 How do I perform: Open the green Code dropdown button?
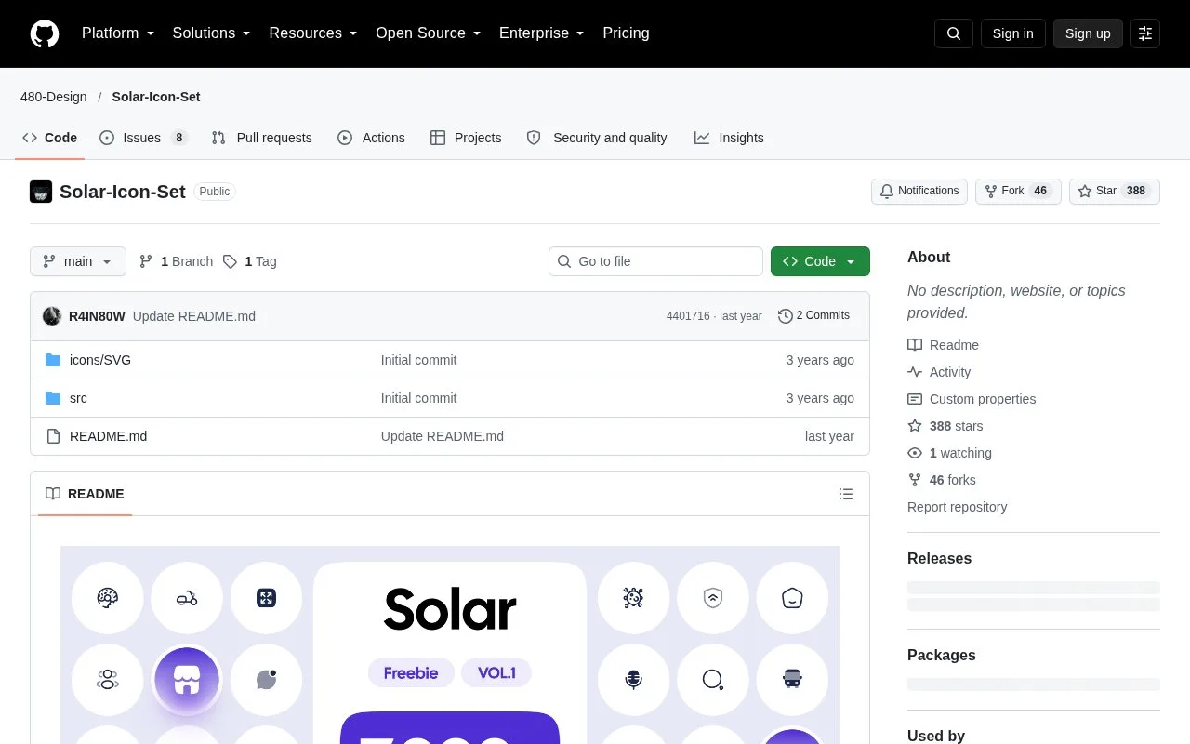click(x=820, y=261)
